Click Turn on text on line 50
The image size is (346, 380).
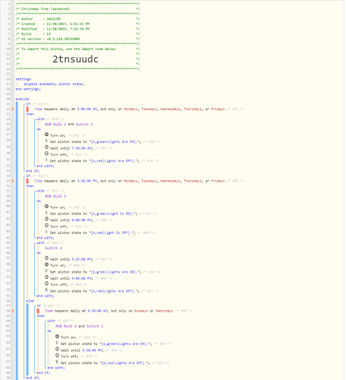[58, 265]
